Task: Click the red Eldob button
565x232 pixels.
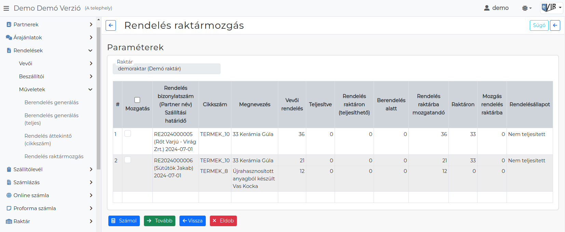Action: [x=223, y=221]
